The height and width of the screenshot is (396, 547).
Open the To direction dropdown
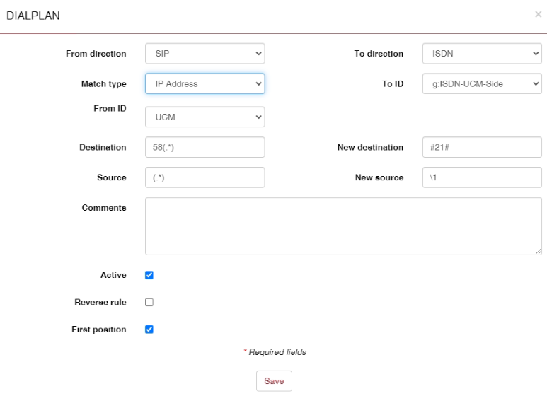[482, 54]
